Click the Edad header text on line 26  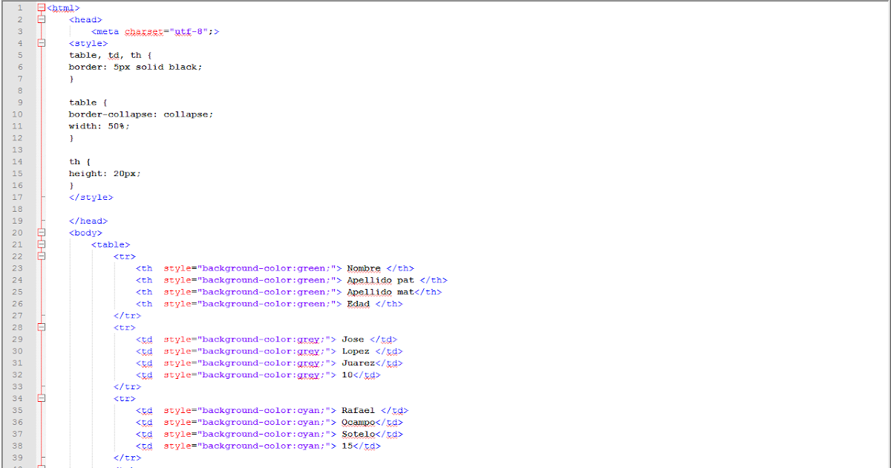(x=358, y=304)
